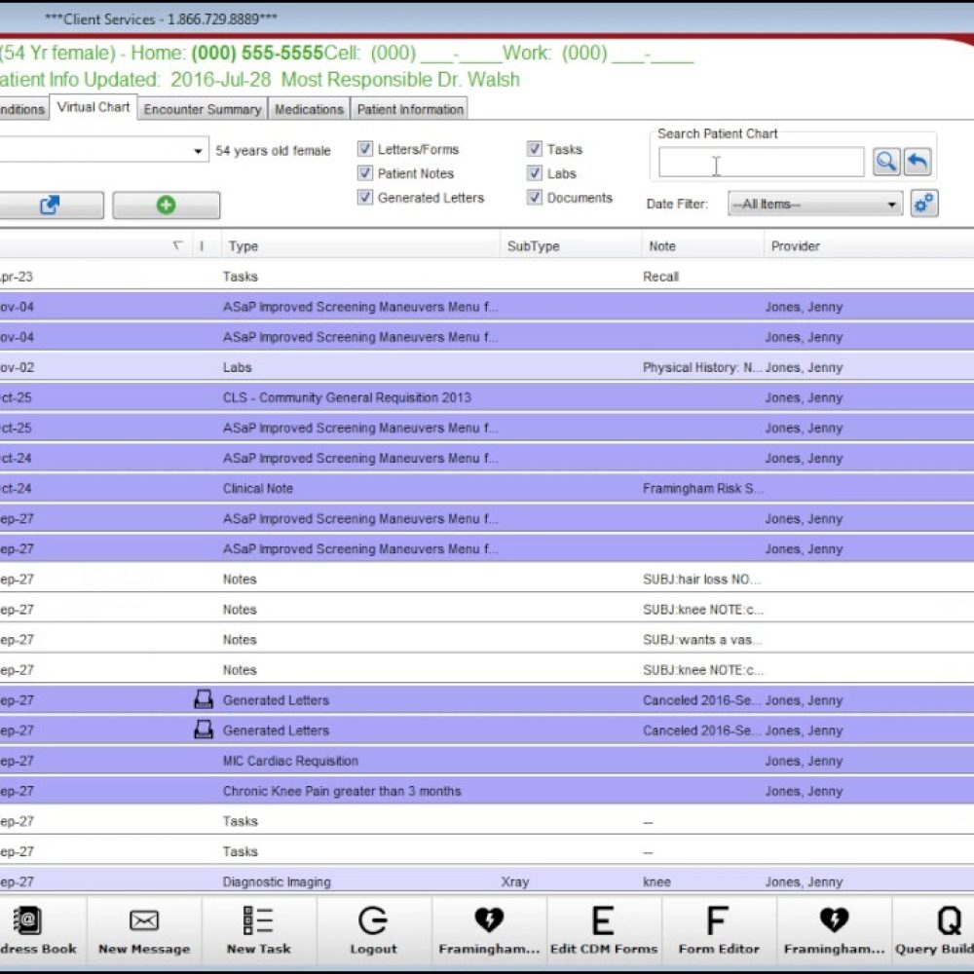Viewport: 974px width, 974px height.
Task: Open the Medications tab
Action: pyautogui.click(x=309, y=109)
